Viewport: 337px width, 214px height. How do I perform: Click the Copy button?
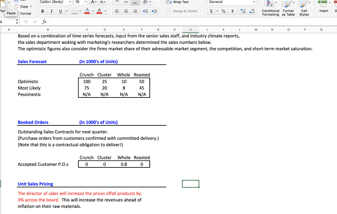(24, 7)
